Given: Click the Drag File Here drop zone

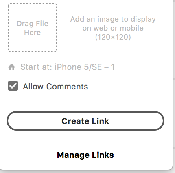Looking at the screenshot, I should click(33, 28).
